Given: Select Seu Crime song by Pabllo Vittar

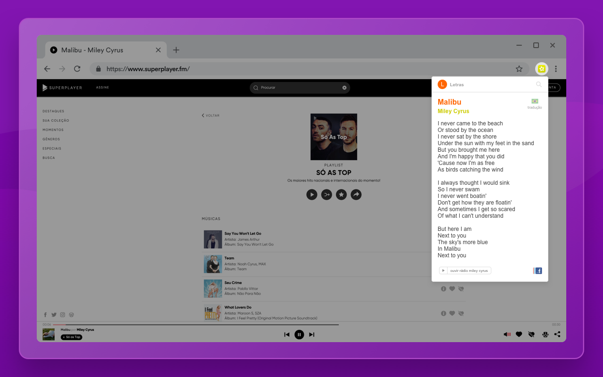Looking at the screenshot, I should point(233,283).
